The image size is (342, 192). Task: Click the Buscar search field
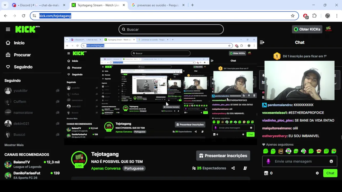171,29
